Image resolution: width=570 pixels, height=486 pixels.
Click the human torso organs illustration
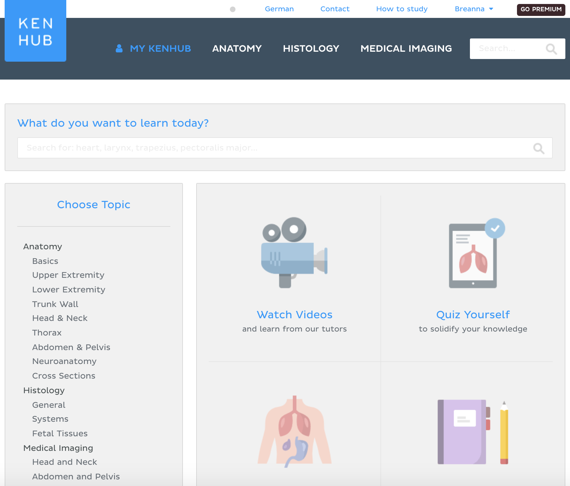click(294, 431)
